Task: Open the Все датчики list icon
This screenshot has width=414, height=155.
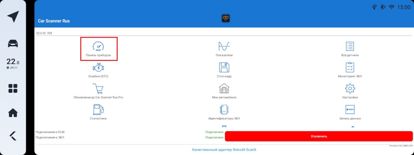Action: point(350,46)
